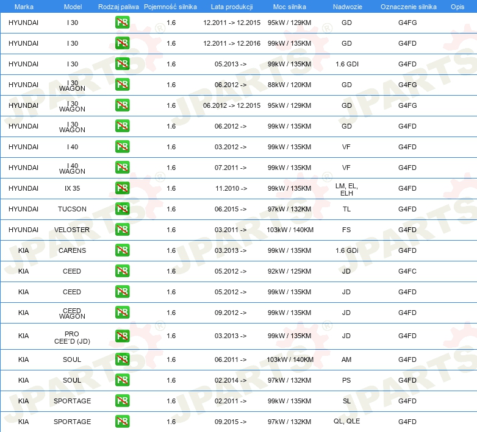Click the LM, EL, ELH body cell
This screenshot has width=477, height=432.
346,189
